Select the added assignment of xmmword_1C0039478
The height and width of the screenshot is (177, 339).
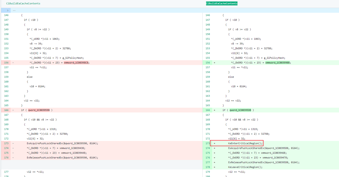(258, 158)
